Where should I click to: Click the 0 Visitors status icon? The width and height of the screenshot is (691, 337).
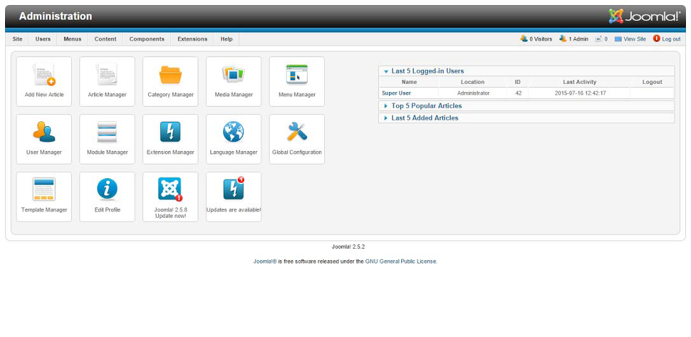click(x=524, y=39)
